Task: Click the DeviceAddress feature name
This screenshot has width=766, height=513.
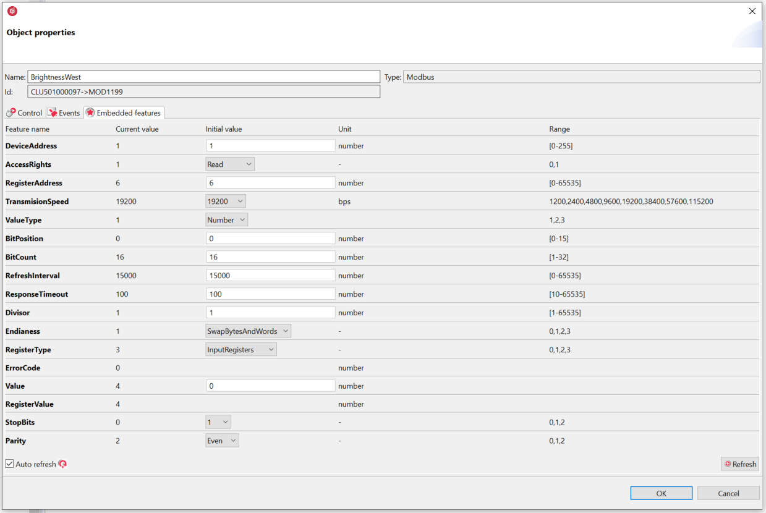Action: click(x=31, y=146)
